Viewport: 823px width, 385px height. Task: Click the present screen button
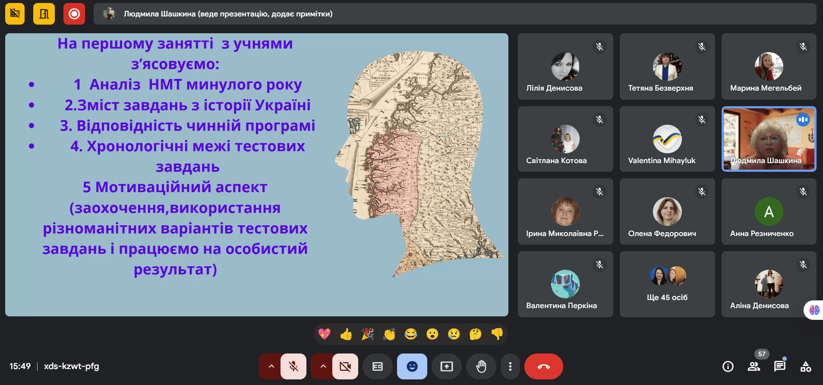pos(447,366)
